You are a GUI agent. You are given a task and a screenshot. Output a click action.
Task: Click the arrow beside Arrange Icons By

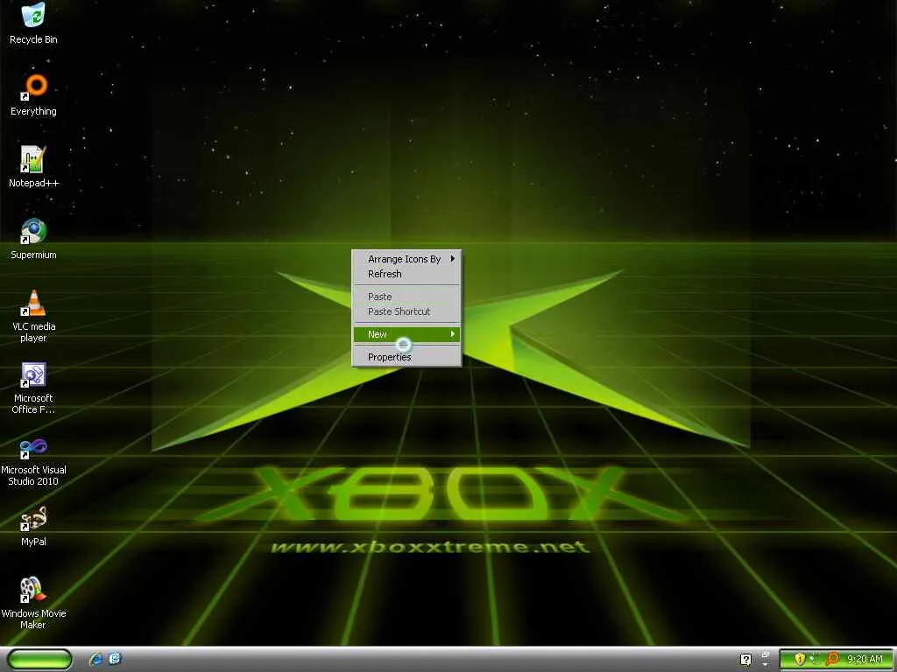coord(453,259)
